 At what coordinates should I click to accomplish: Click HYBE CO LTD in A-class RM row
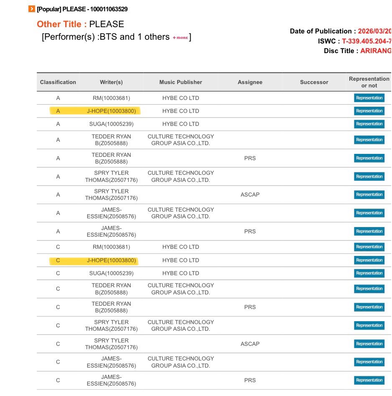181,98
